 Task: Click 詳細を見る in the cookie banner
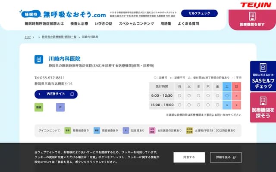click(x=225, y=157)
